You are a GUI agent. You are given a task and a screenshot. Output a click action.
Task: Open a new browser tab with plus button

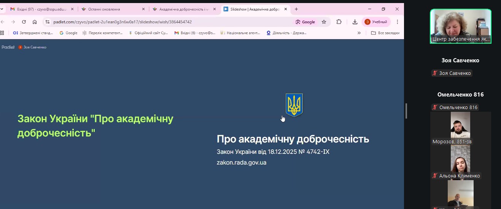click(296, 9)
